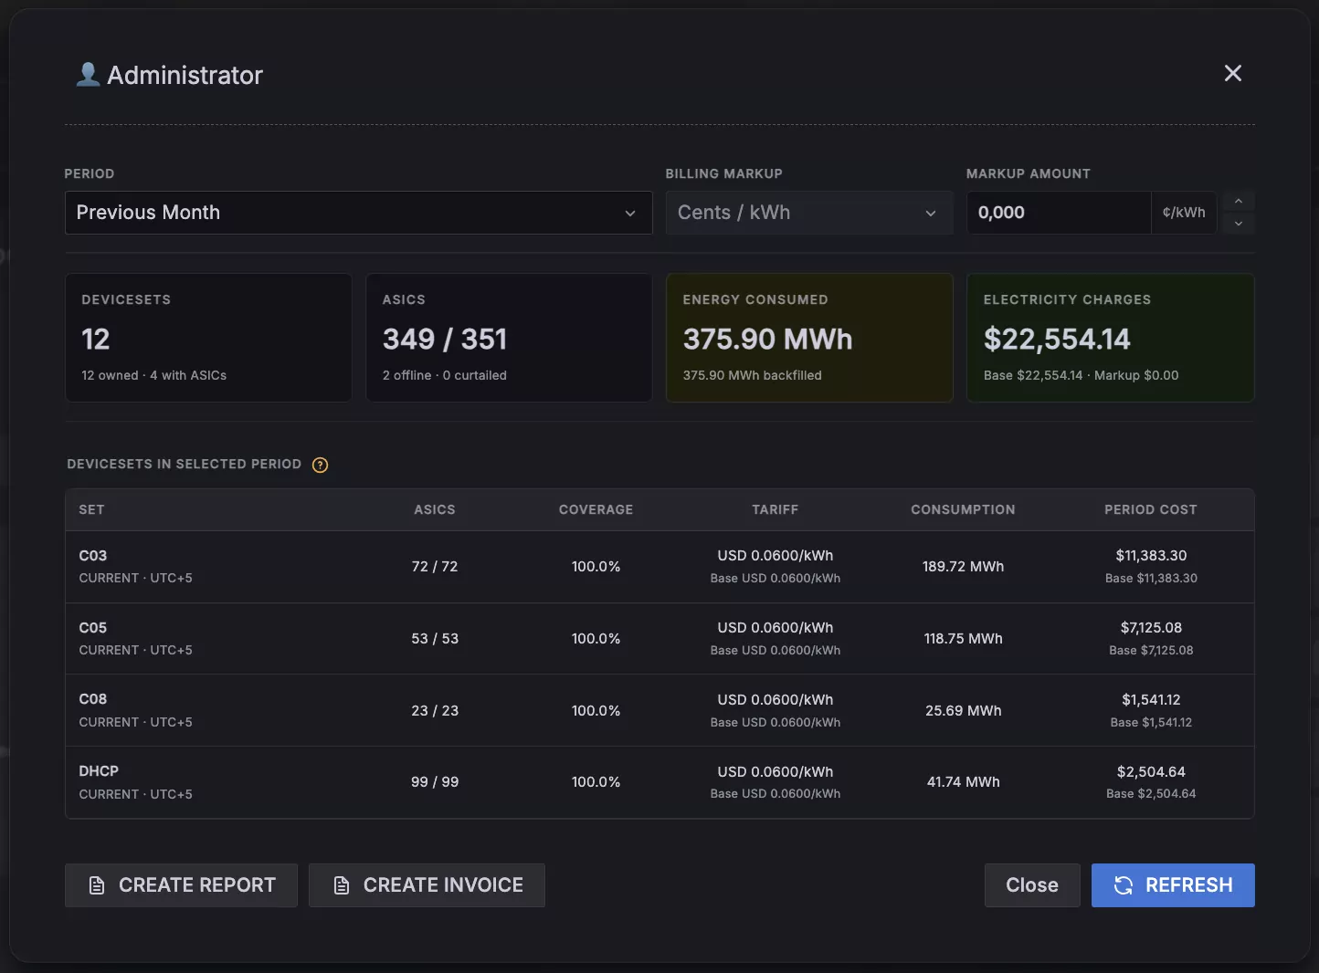Click the 25.69 MWh consumption cell
The image size is (1319, 973).
963,711
